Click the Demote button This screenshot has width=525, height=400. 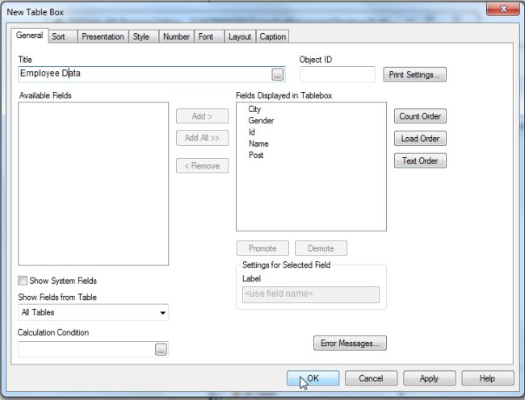(x=321, y=248)
